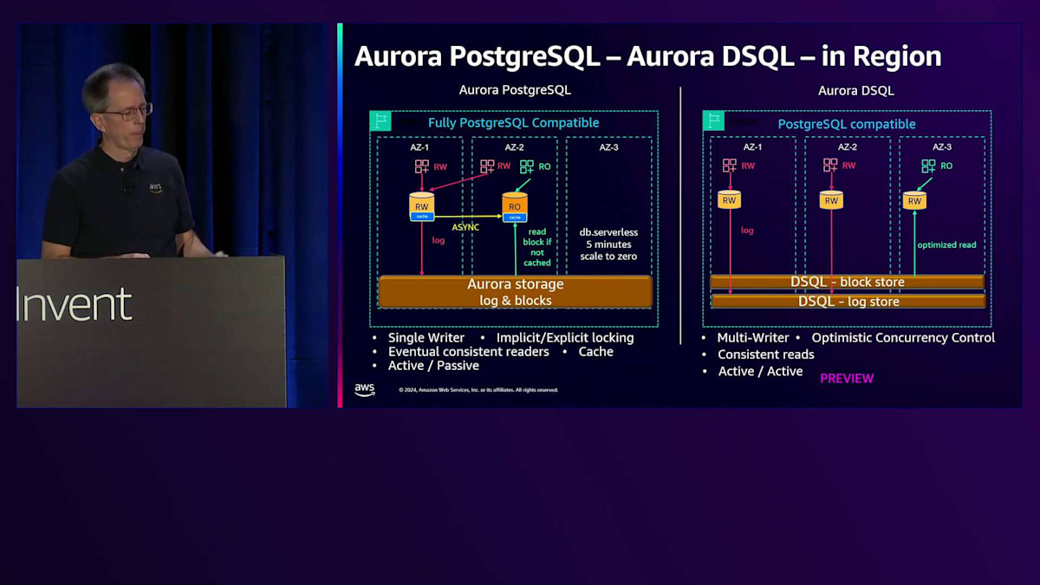Click AZ-2 label in Aurora PostgreSQL diagram
Screen dimensions: 1040x585
click(514, 147)
